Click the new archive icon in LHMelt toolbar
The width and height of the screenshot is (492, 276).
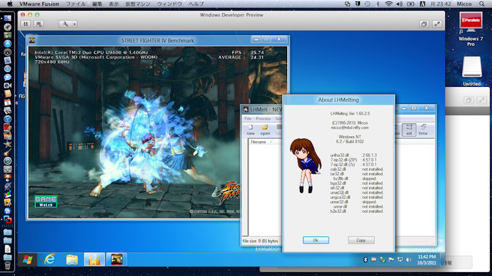tap(250, 130)
